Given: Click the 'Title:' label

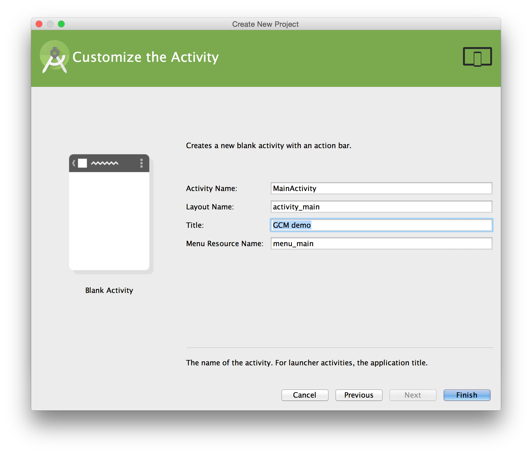Looking at the screenshot, I should tap(195, 225).
